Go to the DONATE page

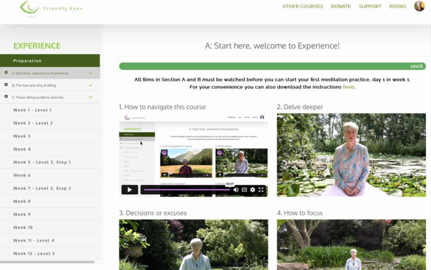click(x=341, y=6)
